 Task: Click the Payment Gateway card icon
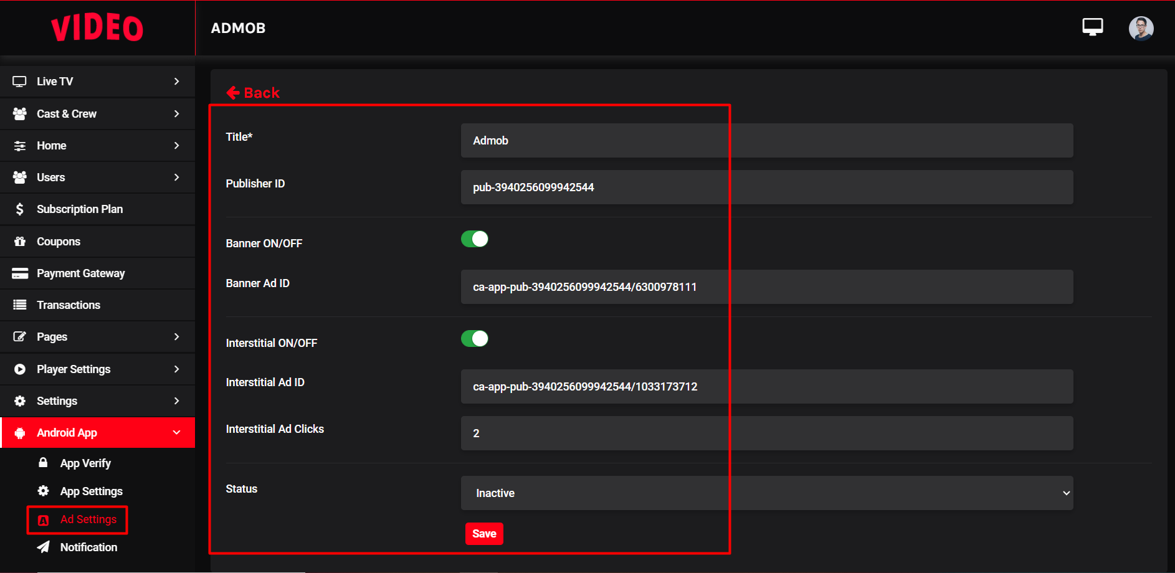click(19, 273)
